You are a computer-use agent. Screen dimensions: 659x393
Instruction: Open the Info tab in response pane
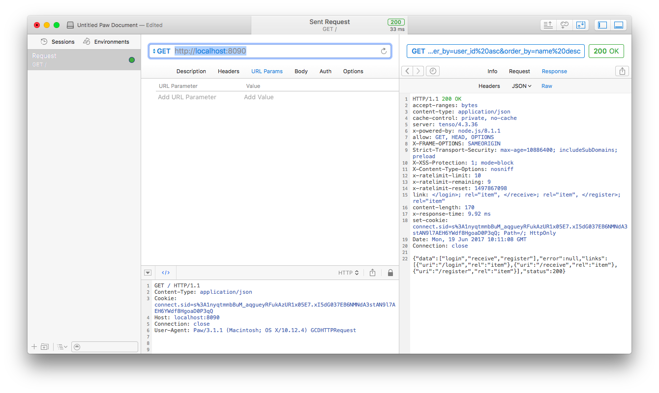492,71
